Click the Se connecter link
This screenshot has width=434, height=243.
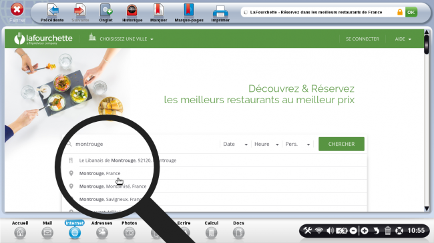363,39
